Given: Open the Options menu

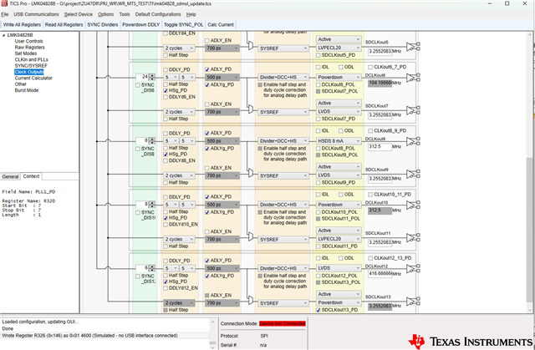Looking at the screenshot, I should coord(106,14).
